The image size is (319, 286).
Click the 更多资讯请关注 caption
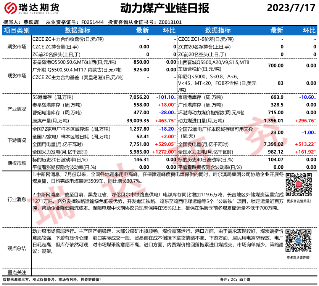tap(298, 201)
